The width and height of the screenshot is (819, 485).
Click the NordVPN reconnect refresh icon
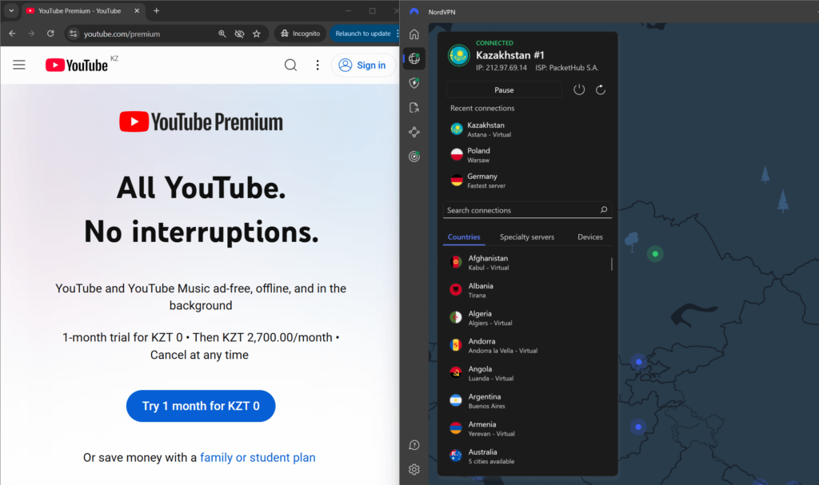pyautogui.click(x=601, y=89)
